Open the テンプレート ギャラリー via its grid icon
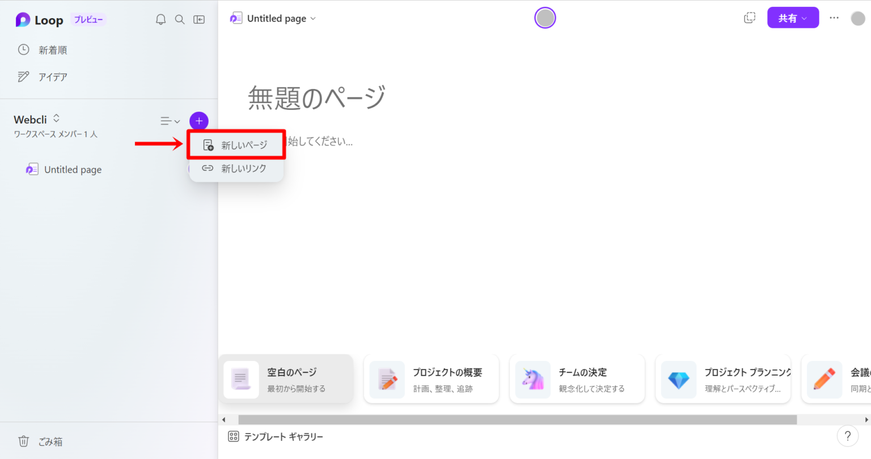The height and width of the screenshot is (459, 871). (234, 436)
